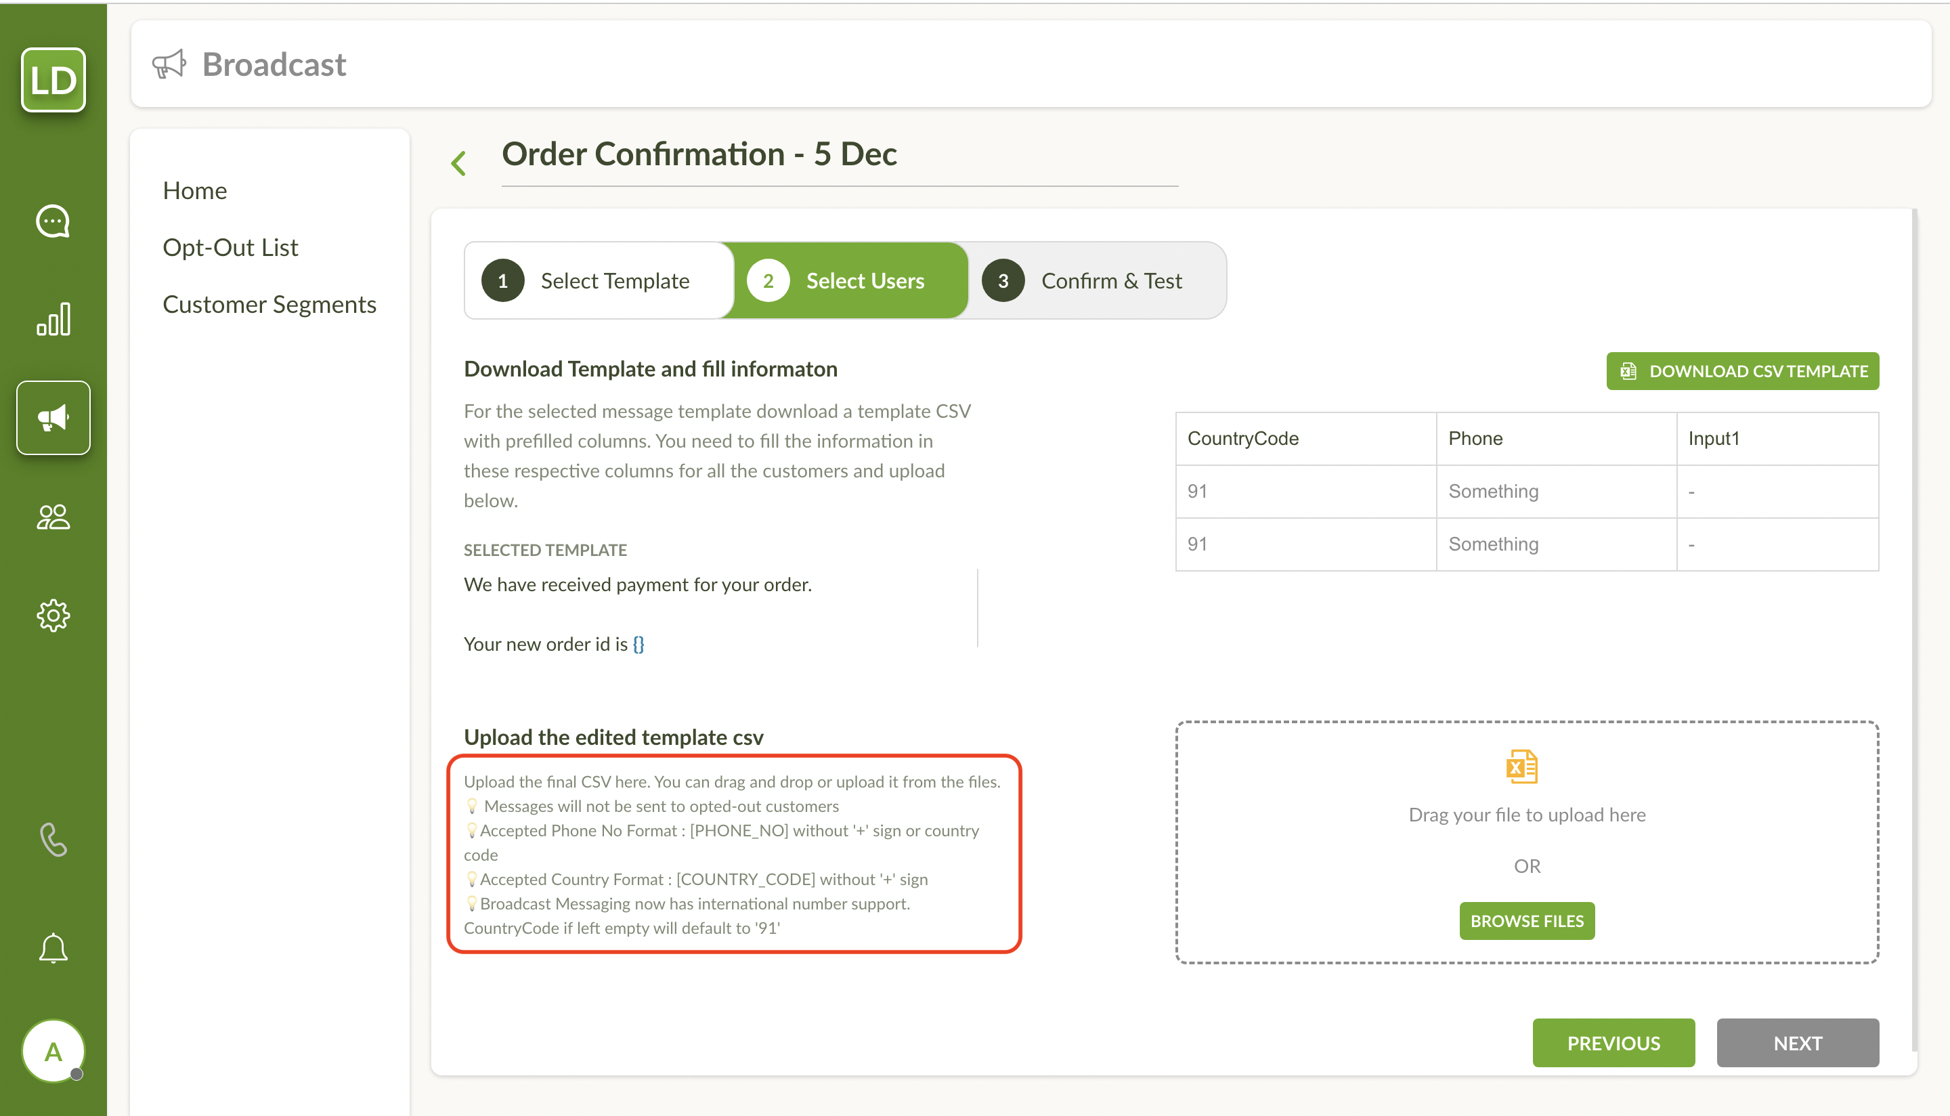This screenshot has height=1116, width=1950.
Task: Click 'We have received payment for your order.'
Action: click(x=638, y=584)
